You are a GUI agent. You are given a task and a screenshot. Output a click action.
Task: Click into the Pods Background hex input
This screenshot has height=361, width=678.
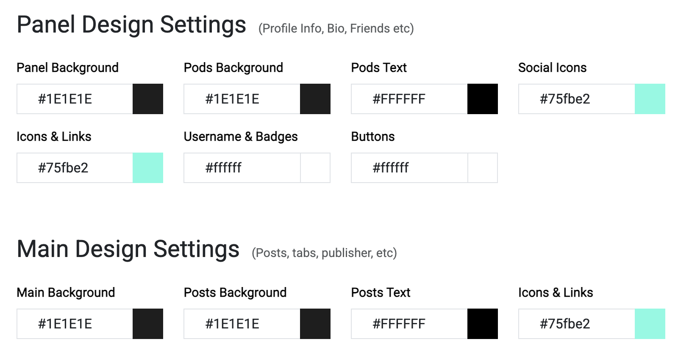coord(242,99)
